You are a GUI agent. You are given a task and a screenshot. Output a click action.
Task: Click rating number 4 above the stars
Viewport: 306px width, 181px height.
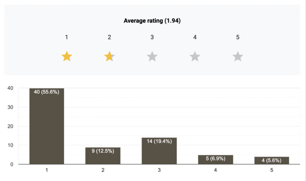195,37
